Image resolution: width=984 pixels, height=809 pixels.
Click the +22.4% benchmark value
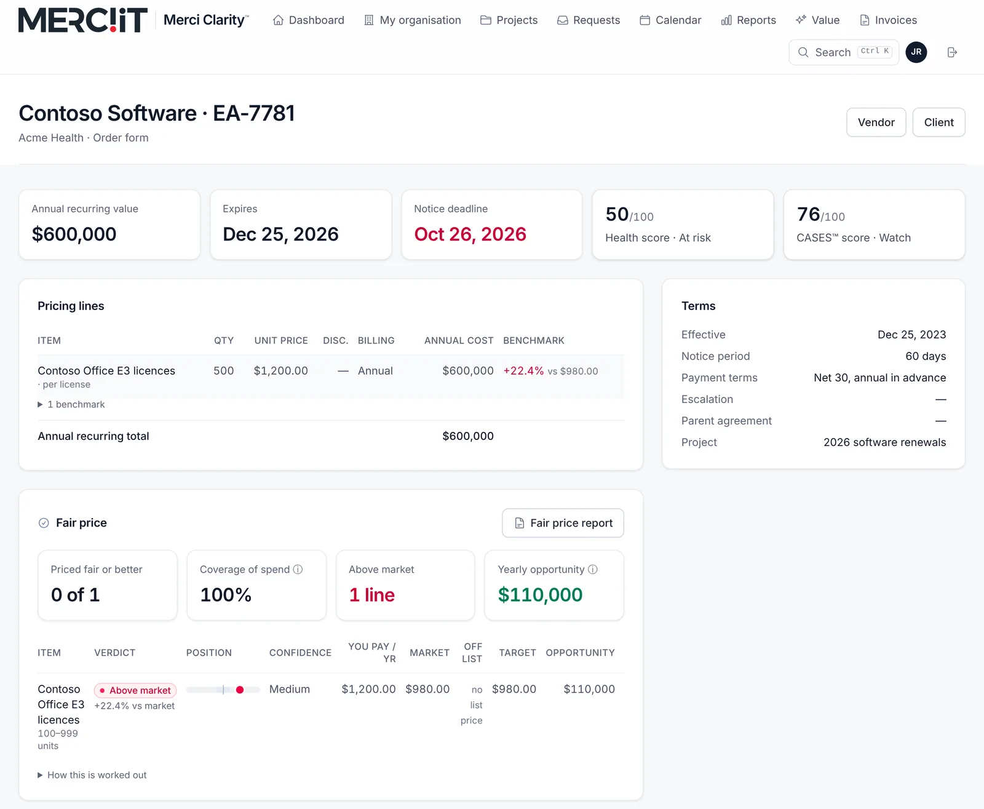click(x=523, y=371)
